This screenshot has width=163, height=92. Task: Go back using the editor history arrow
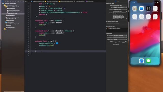[x=28, y=1]
